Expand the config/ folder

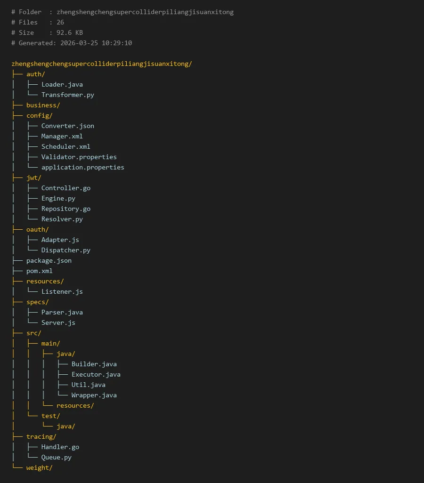click(x=40, y=115)
